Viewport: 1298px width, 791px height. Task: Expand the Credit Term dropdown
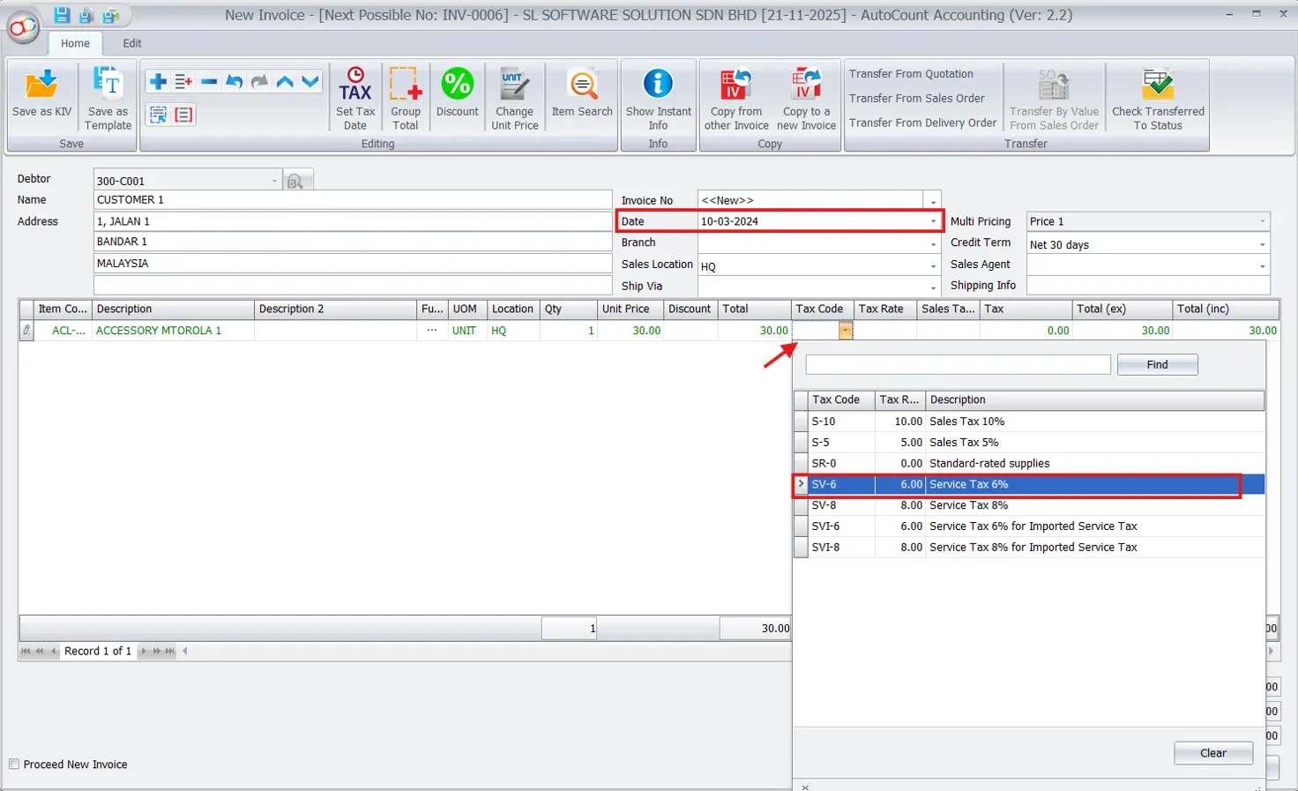click(x=1261, y=243)
